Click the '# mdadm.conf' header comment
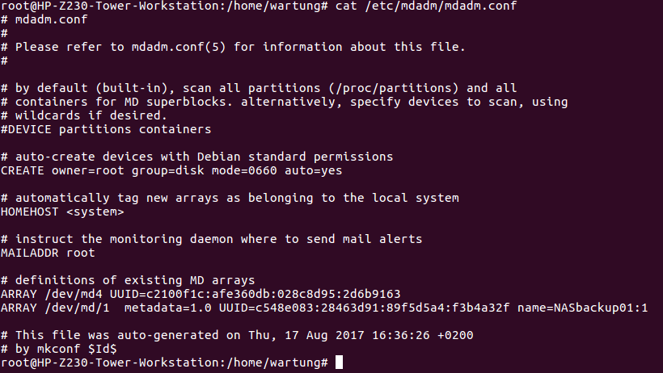Screen dimensions: 663x373 [44, 19]
